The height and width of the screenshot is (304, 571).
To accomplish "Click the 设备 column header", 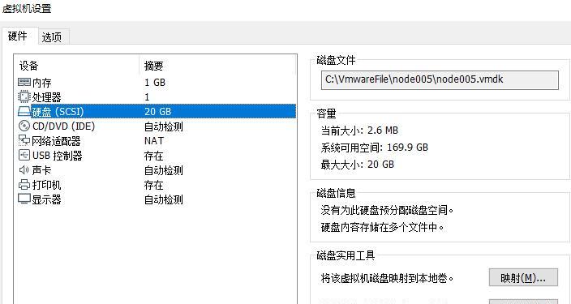I will (28, 66).
